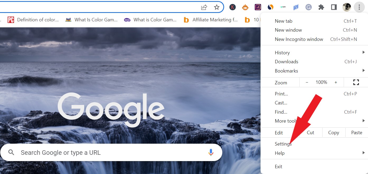The image size is (368, 174).
Task: Select New Incognito window
Action: [299, 39]
